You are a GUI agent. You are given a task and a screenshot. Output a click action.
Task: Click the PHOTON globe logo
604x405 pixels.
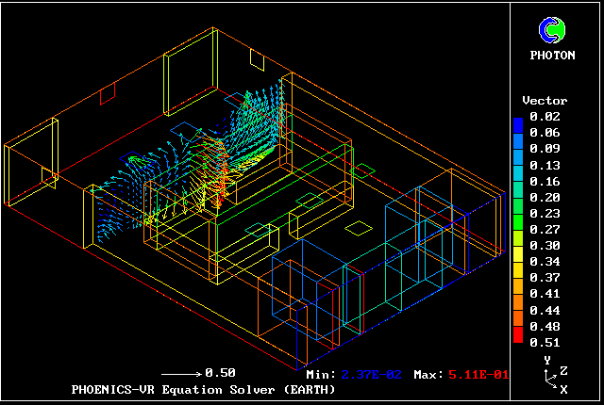pyautogui.click(x=551, y=30)
